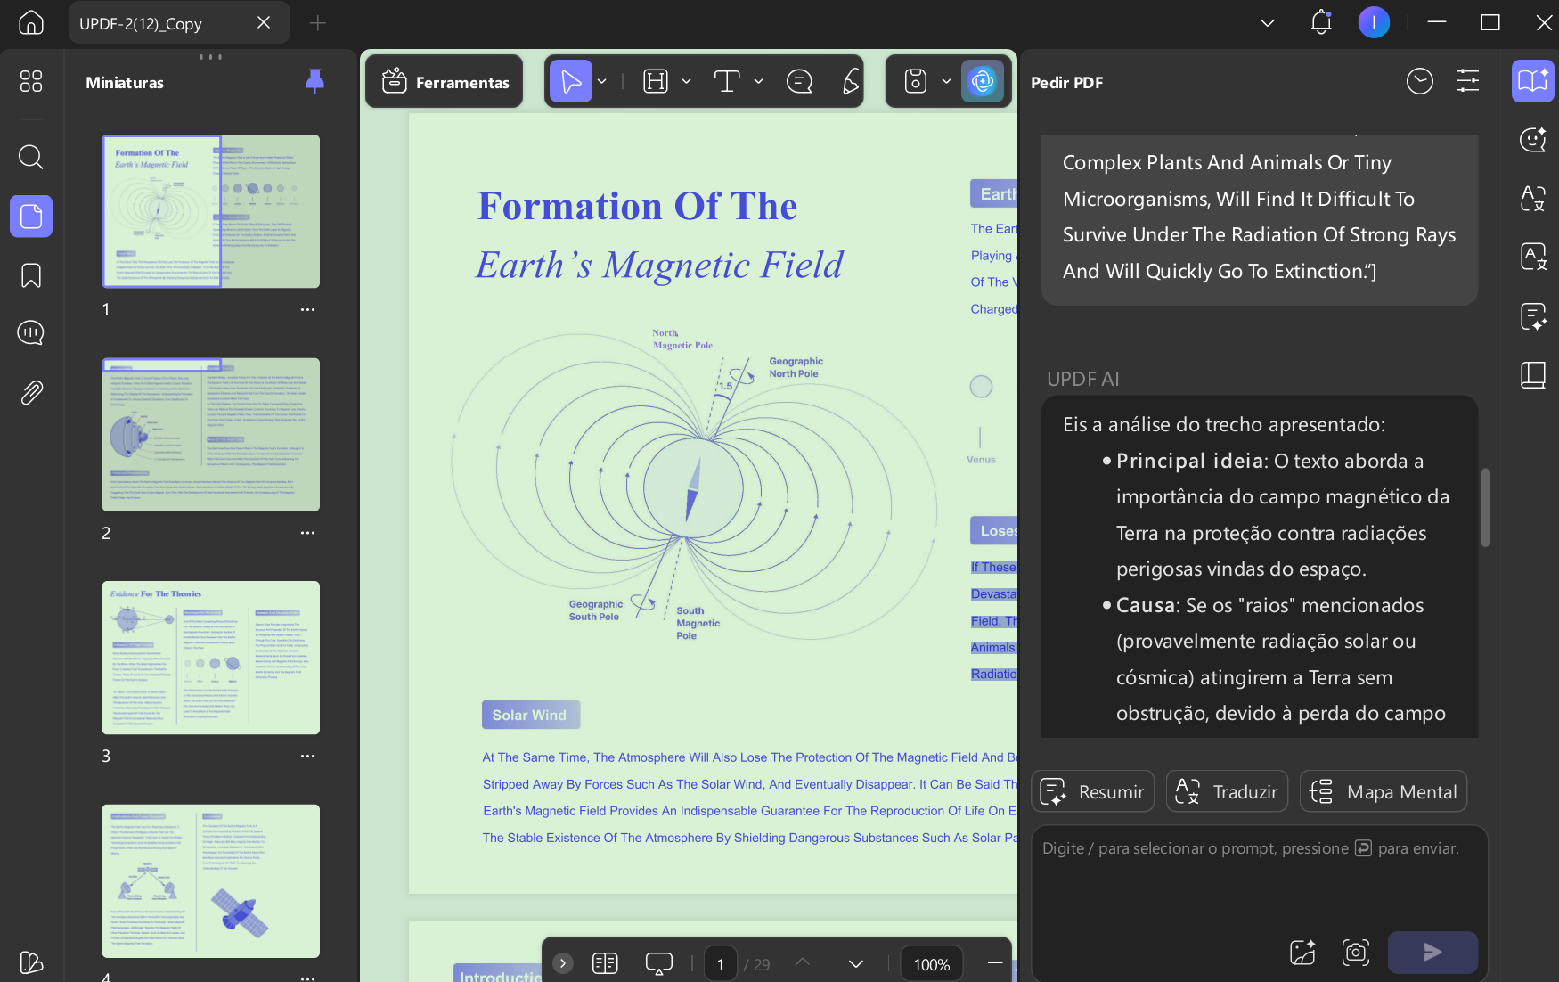This screenshot has height=982, width=1559.
Task: Click the screenshot capture icon in chat
Action: pyautogui.click(x=1355, y=952)
